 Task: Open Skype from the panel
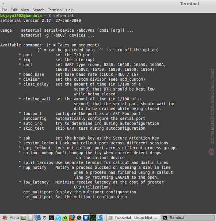click(58, 218)
